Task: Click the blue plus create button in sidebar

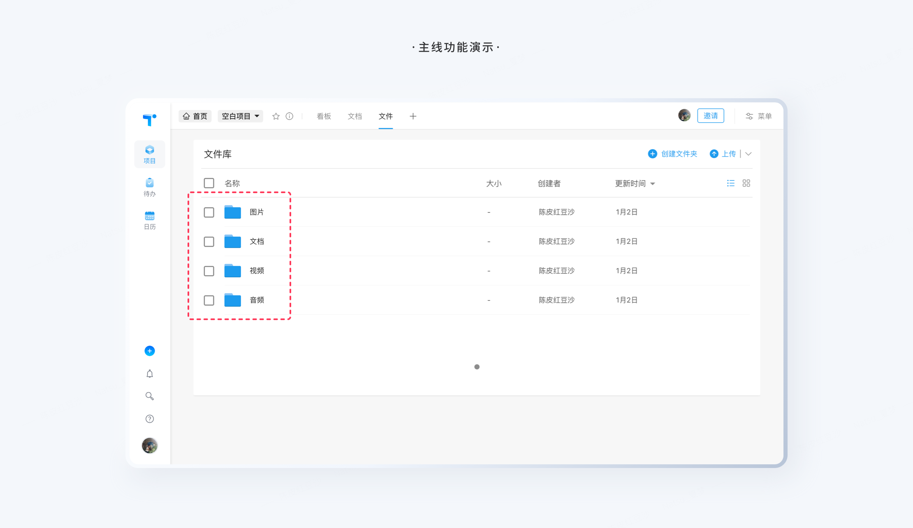Action: point(150,351)
